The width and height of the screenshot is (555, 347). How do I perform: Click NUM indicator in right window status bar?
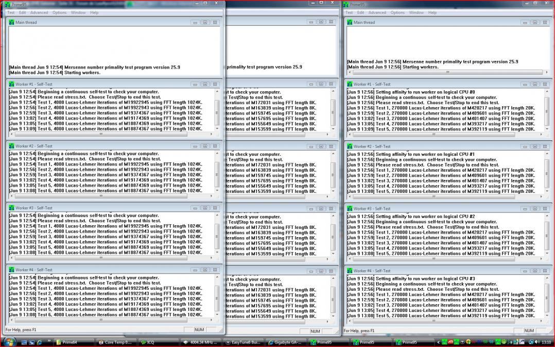click(x=529, y=331)
